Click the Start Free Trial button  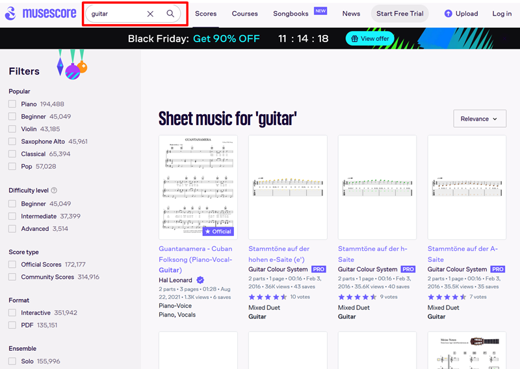400,14
